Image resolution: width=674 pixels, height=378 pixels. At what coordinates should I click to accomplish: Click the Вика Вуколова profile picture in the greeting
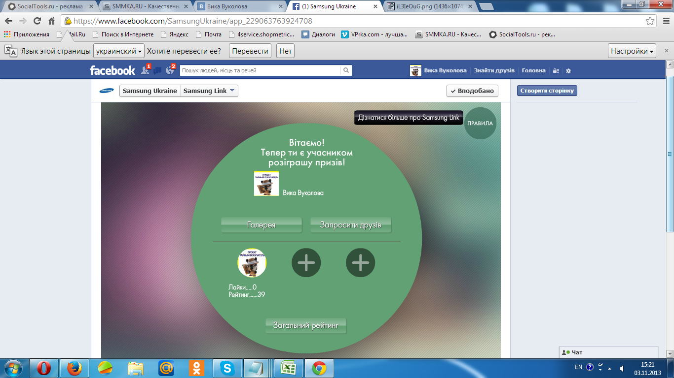tap(266, 184)
